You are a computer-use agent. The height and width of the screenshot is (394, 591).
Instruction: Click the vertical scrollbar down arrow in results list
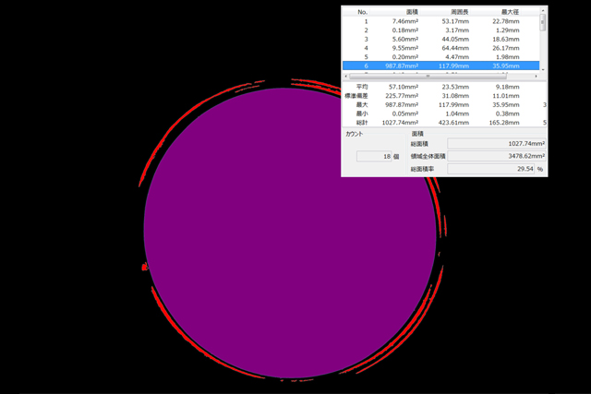(x=542, y=69)
